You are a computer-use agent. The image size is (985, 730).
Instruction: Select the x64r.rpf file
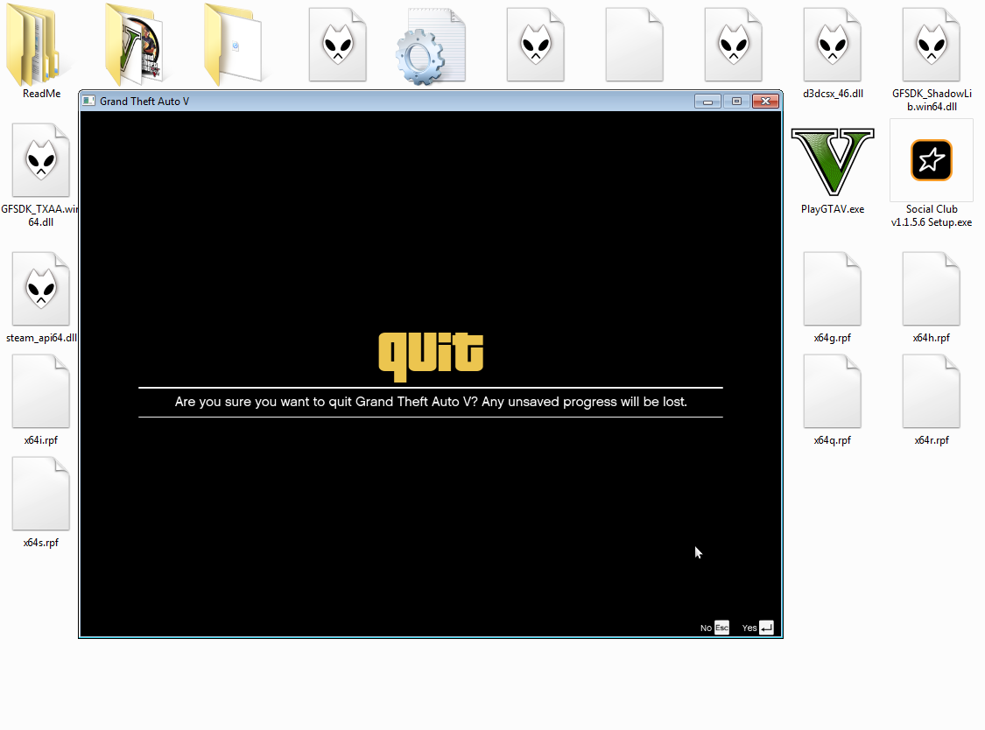[931, 391]
